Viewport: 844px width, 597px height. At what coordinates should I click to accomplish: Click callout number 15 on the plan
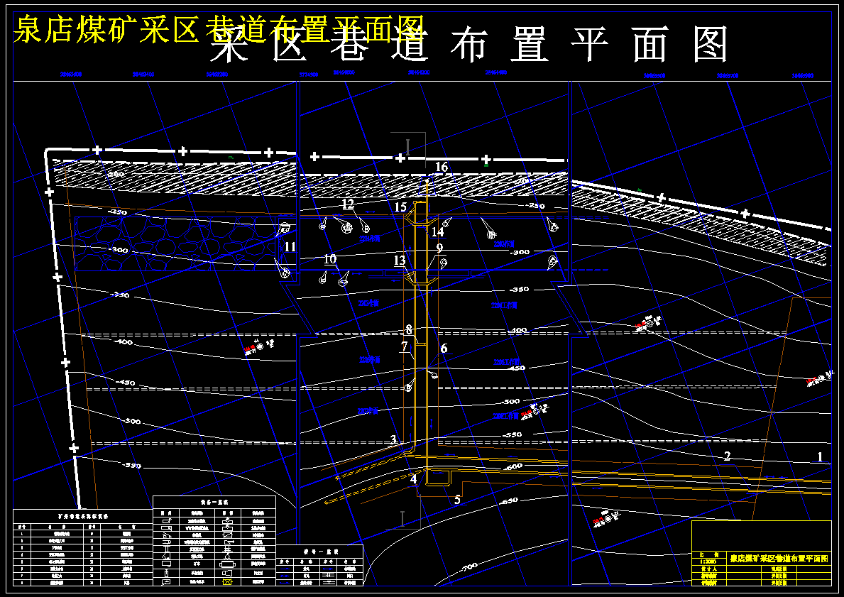click(400, 207)
